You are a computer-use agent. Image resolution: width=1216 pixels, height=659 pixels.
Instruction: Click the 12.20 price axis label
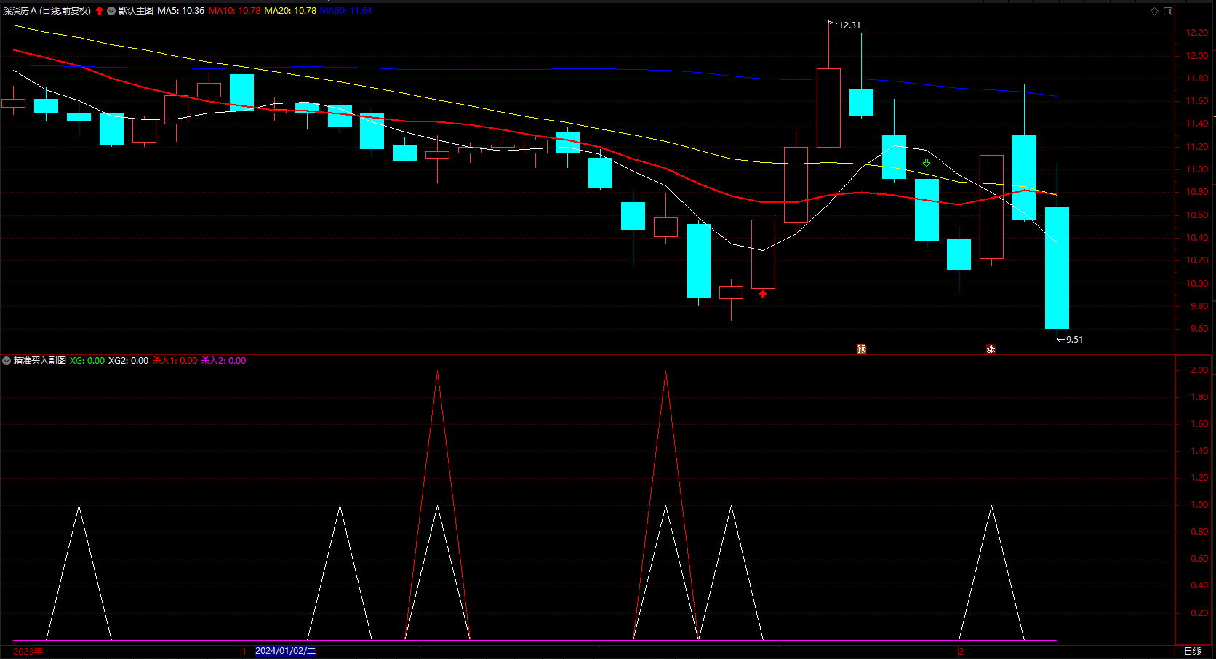[1197, 33]
